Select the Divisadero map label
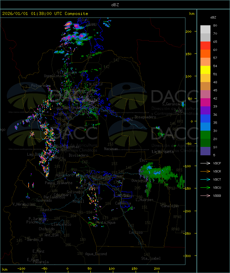This screenshot has width=230, height=273. pyautogui.click(x=78, y=155)
